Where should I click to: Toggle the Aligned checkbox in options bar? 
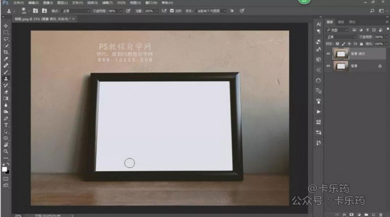click(x=172, y=10)
